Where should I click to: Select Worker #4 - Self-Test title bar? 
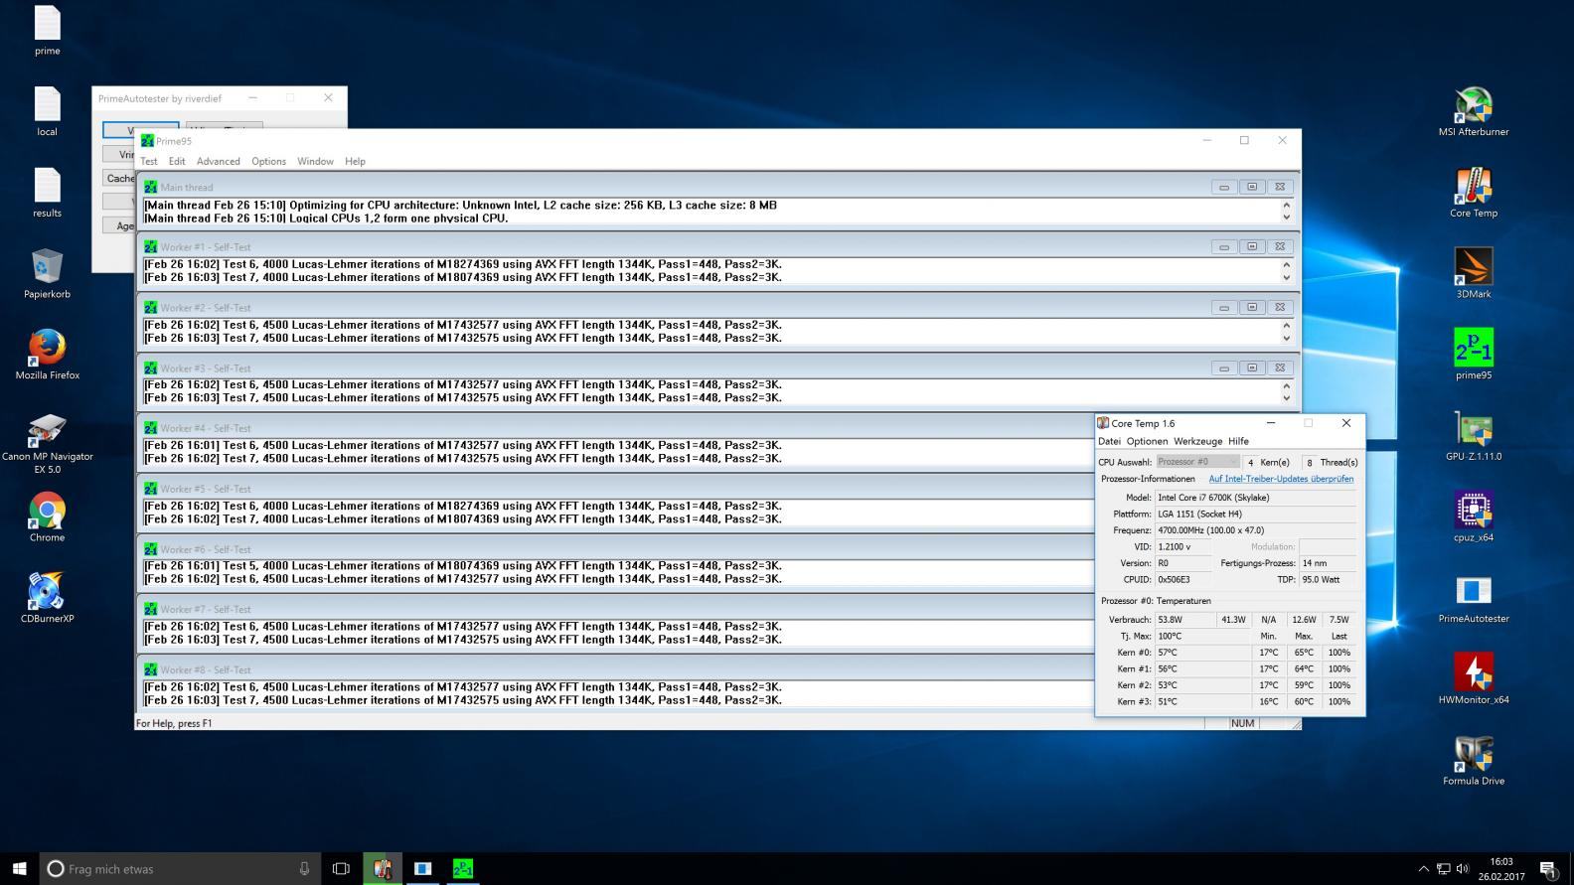coord(616,428)
